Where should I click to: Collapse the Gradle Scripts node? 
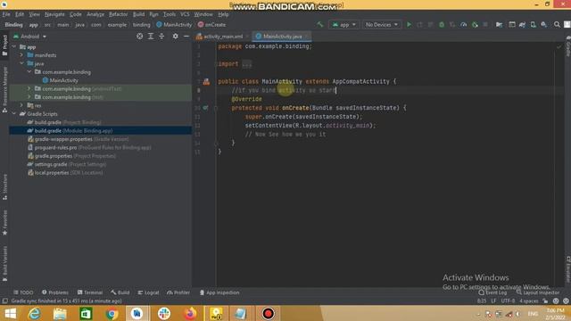pos(14,113)
